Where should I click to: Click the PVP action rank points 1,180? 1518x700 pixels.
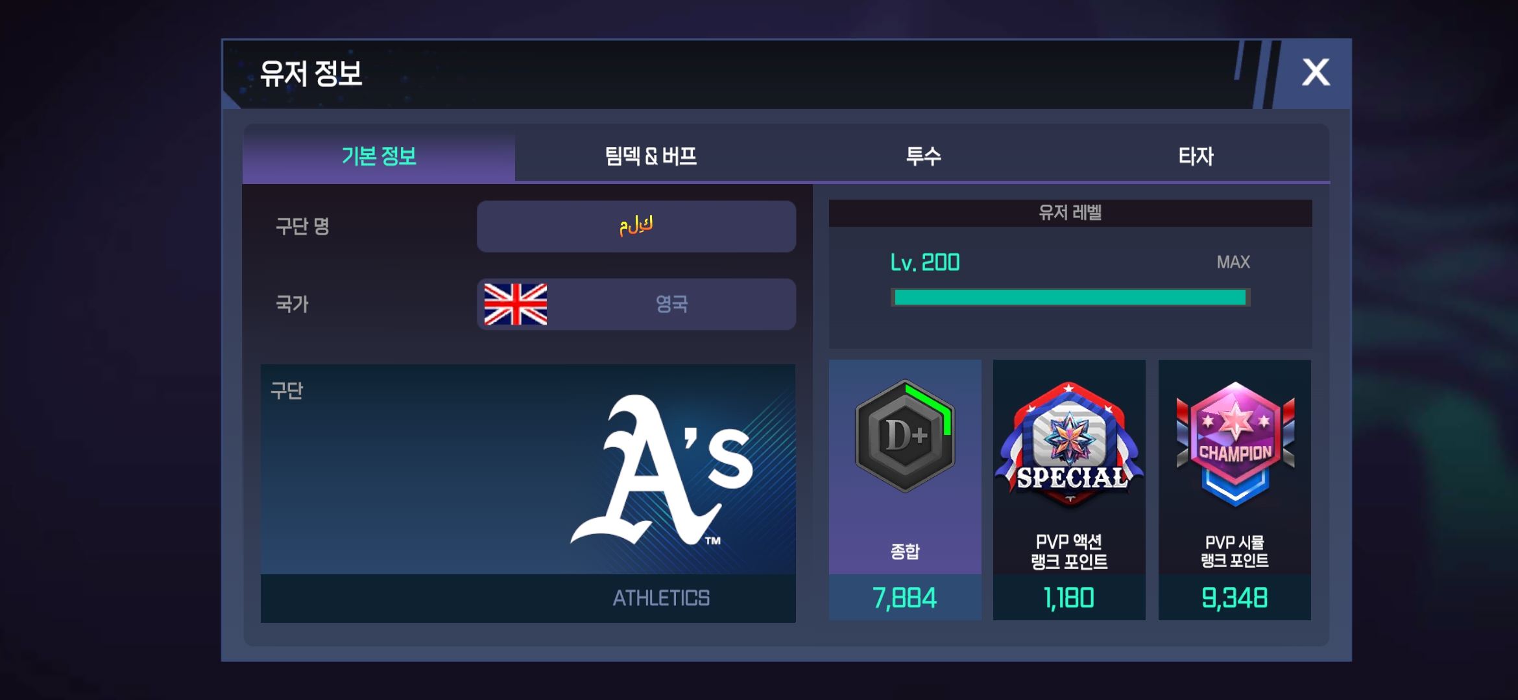coord(1069,598)
